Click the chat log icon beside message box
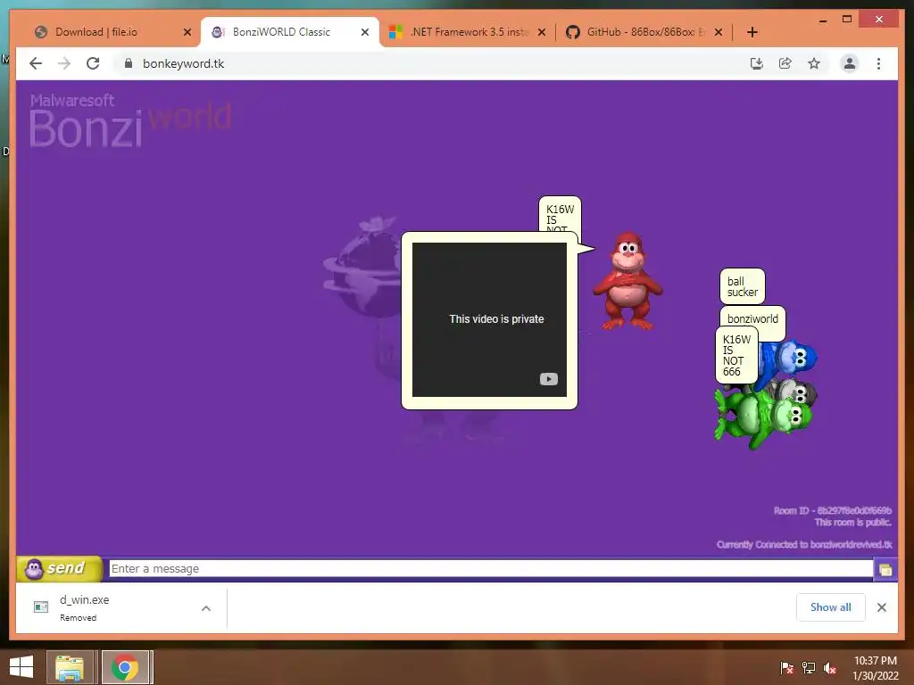The width and height of the screenshot is (914, 685). [x=885, y=570]
